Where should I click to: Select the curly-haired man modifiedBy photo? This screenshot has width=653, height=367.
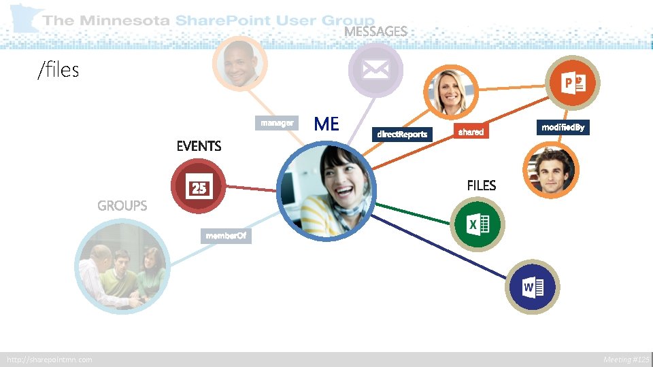(x=551, y=170)
